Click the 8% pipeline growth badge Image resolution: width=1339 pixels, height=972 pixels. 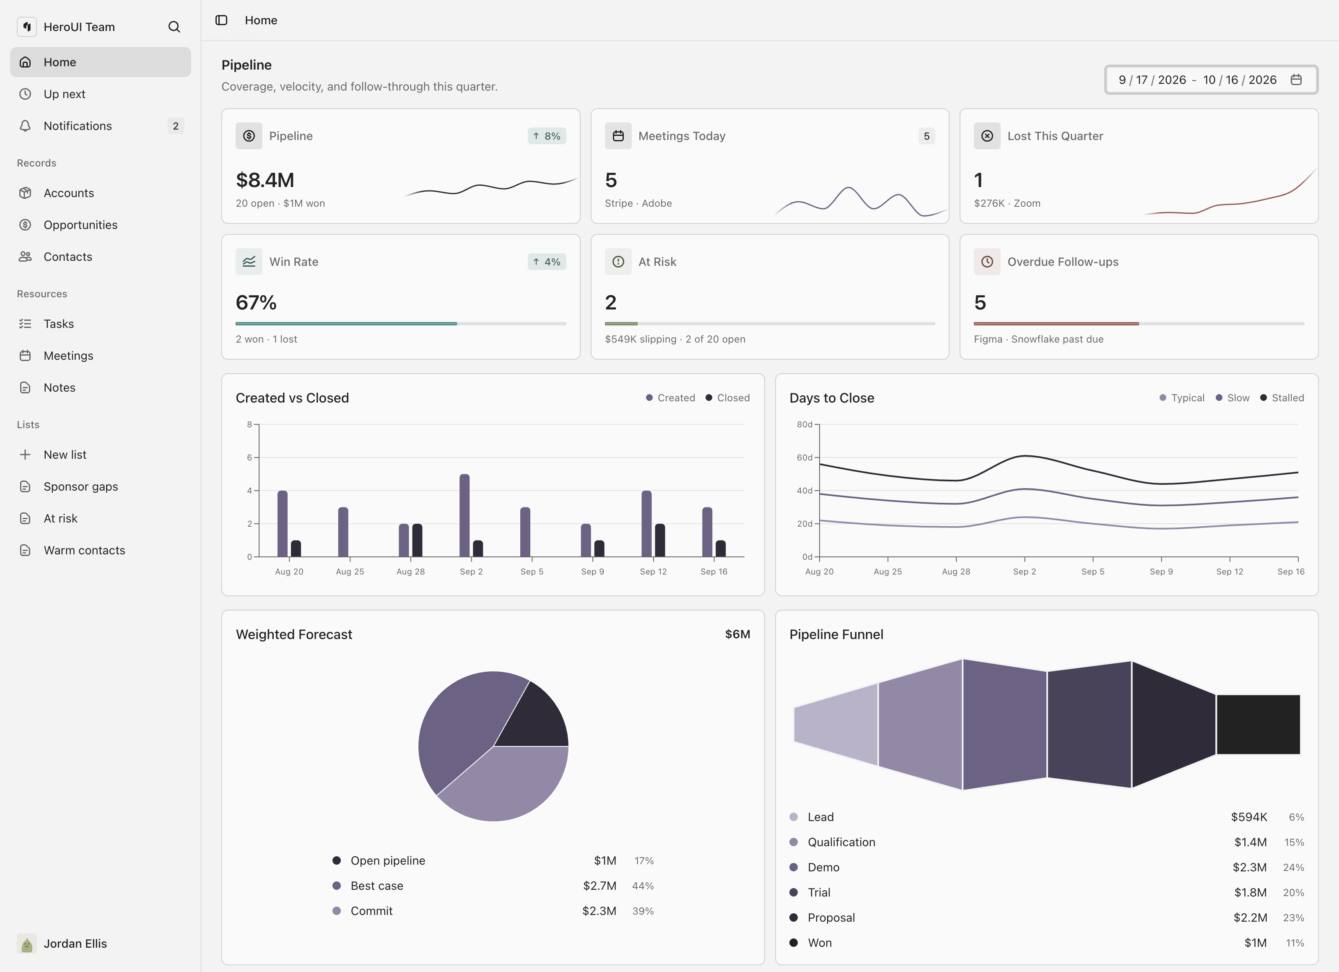[547, 136]
